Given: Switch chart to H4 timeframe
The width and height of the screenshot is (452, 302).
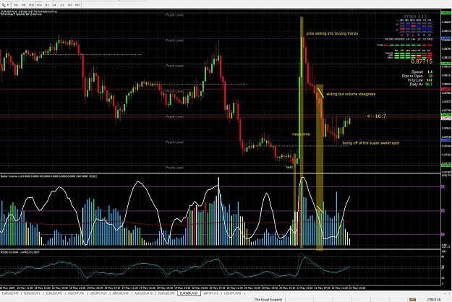Looking at the screenshot, I should (54, 5).
